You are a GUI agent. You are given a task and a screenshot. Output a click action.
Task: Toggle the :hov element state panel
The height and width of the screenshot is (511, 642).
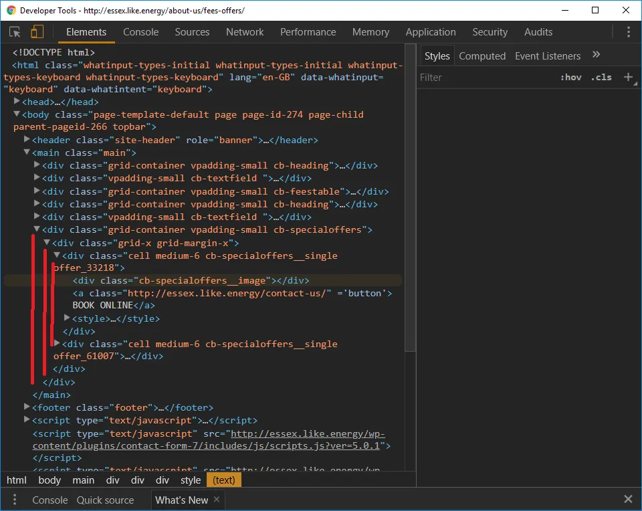tap(570, 77)
